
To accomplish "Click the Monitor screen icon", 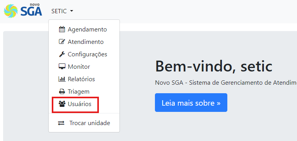I will click(62, 67).
